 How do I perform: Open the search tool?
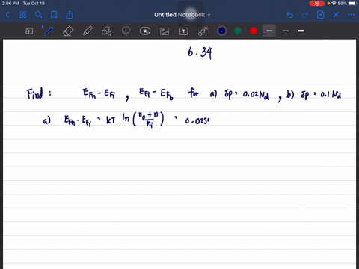pos(38,15)
